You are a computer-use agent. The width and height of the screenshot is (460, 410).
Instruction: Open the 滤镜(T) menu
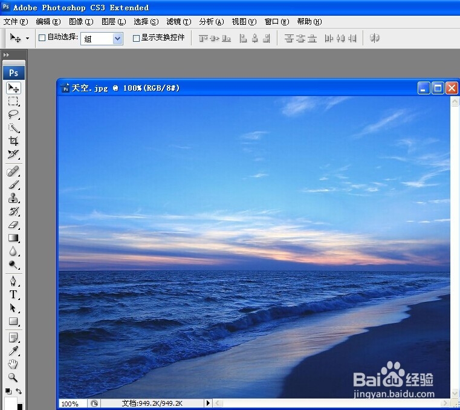click(179, 22)
